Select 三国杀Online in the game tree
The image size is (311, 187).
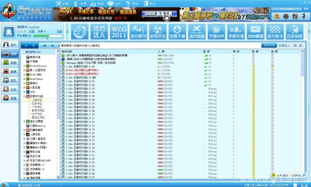[38, 126]
